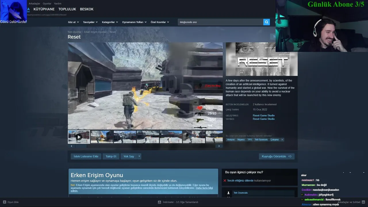Click the Erken Erişim Oyunları breadcrumb
This screenshot has width=368, height=207.
tap(95, 32)
